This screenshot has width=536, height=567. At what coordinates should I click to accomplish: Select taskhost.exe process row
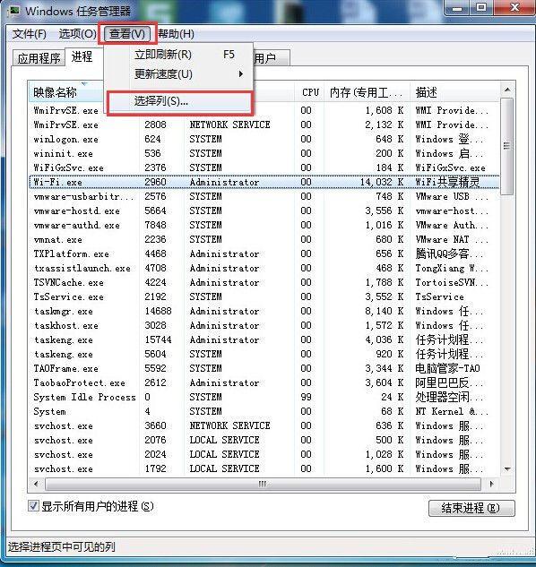(x=264, y=325)
